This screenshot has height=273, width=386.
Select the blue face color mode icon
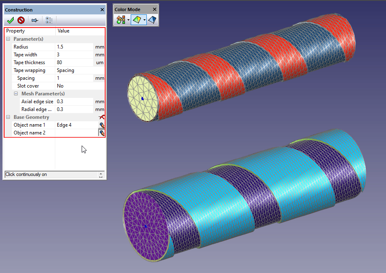(152, 20)
